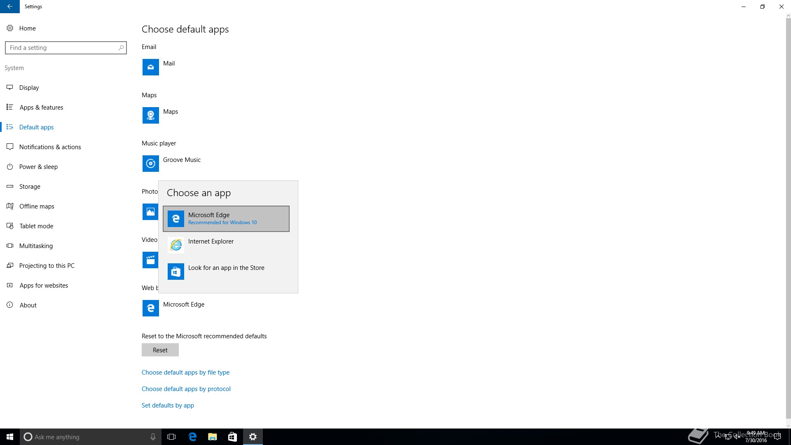Open Set defaults by app link

168,405
